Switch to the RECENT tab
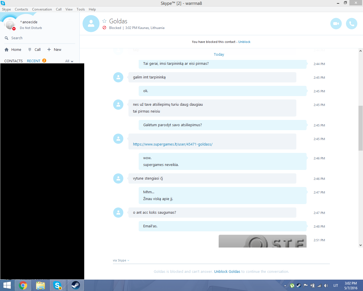The image size is (363, 291). pyautogui.click(x=33, y=61)
